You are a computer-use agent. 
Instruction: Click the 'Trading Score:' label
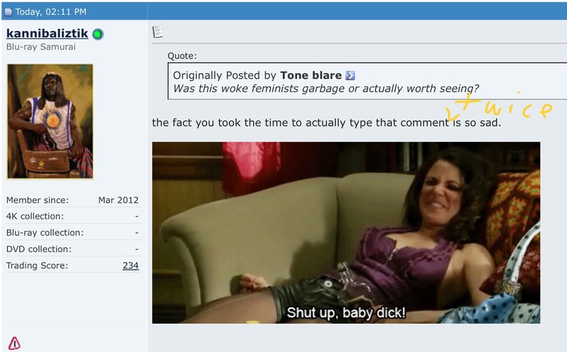[37, 265]
